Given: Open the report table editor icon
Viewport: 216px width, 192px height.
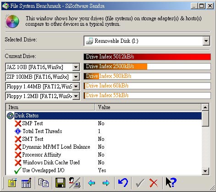Looking at the screenshot, I should tap(26, 183).
